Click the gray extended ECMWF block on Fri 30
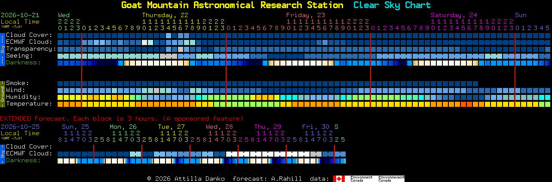This screenshot has height=182, width=552. 316,154
